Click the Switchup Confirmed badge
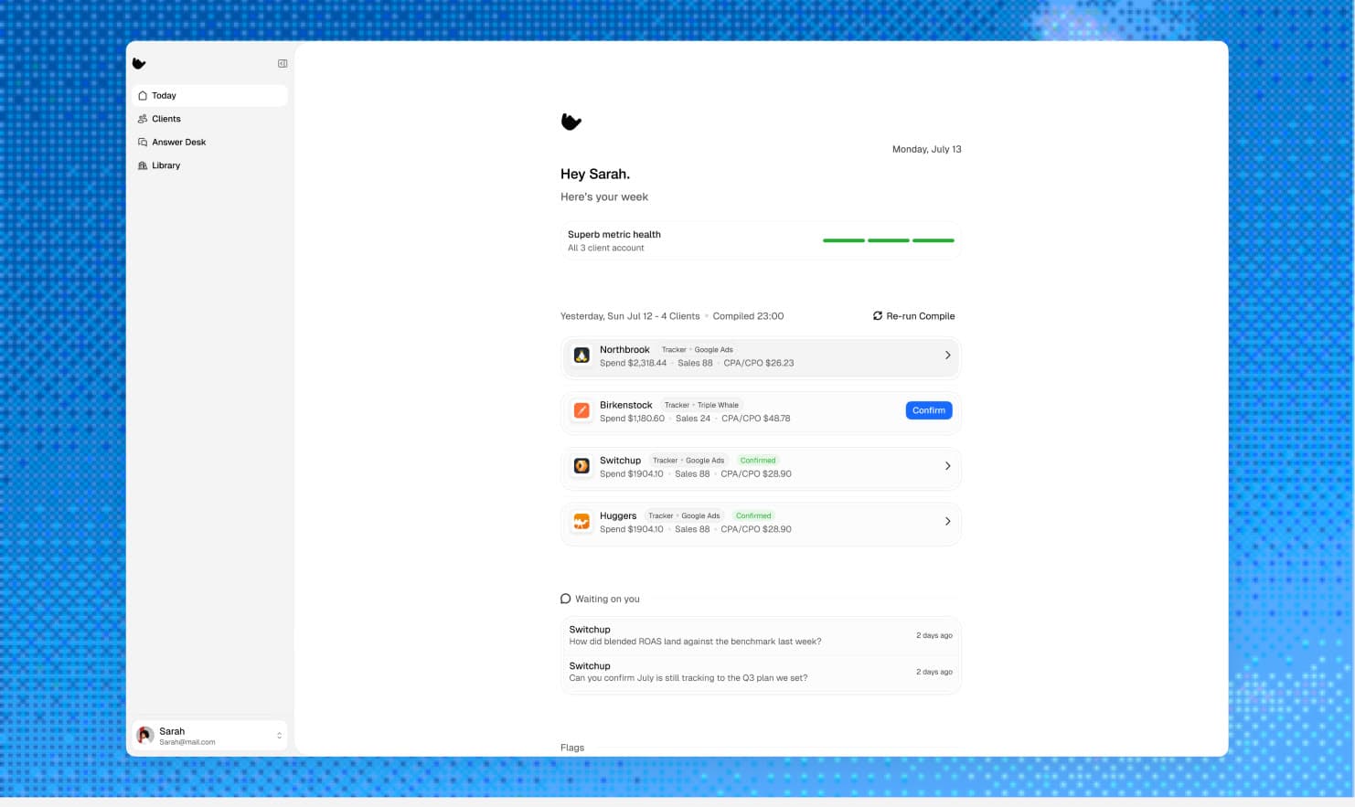This screenshot has height=807, width=1355. click(758, 461)
